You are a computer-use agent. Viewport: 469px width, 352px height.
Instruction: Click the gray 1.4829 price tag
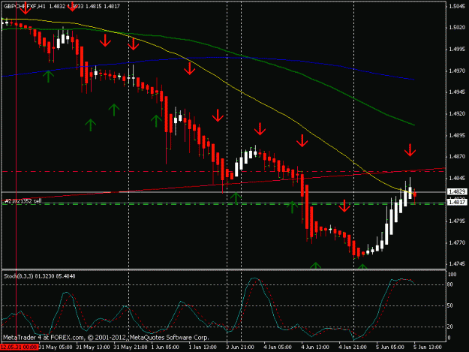457,191
